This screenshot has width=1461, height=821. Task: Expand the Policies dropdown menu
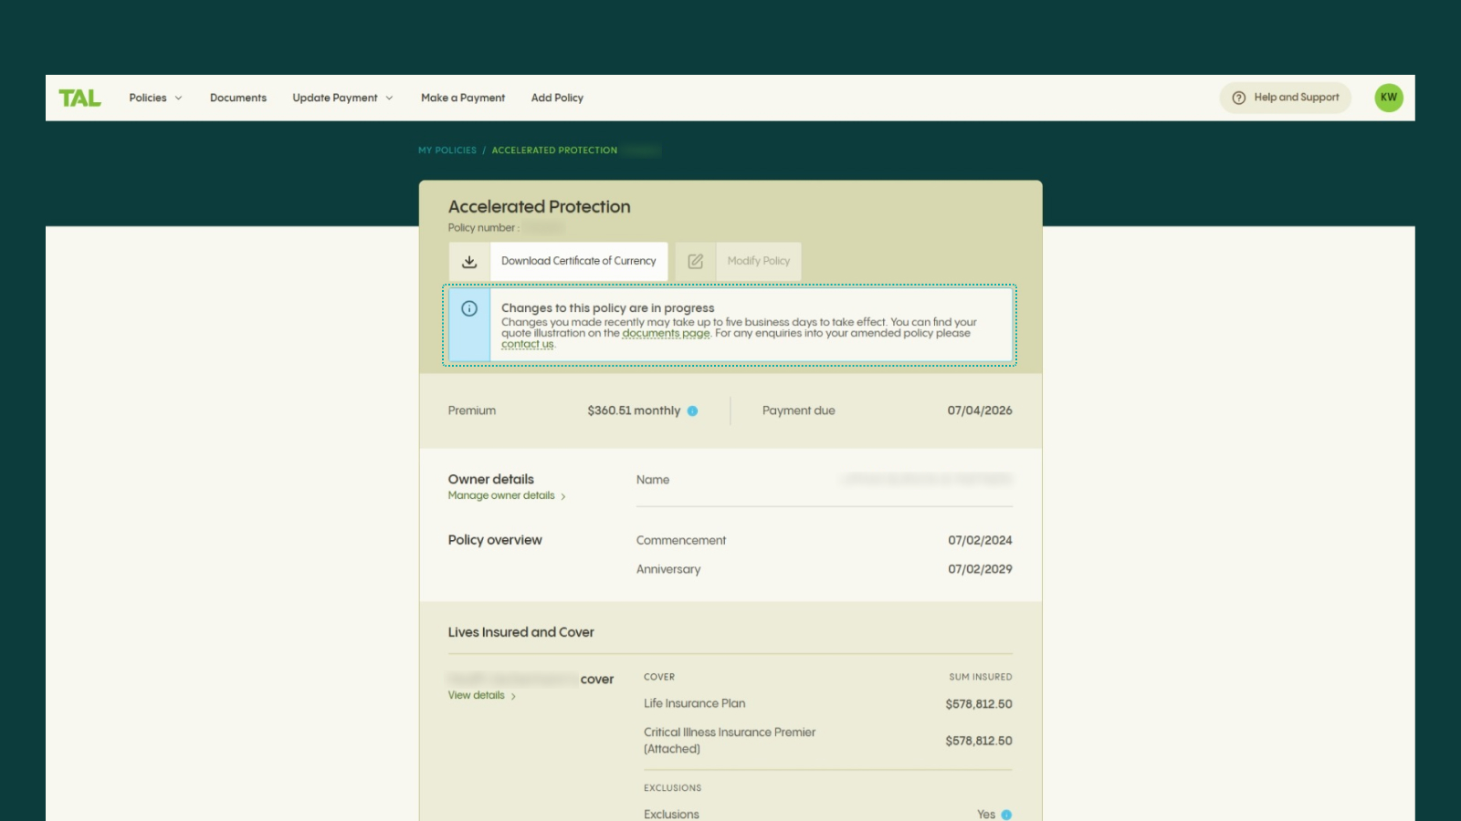155,98
